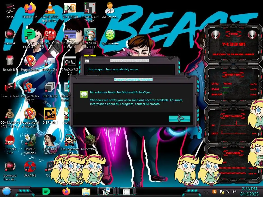Open the CHUZZIN CUM shortcut
263x197 pixels.
click(10, 144)
